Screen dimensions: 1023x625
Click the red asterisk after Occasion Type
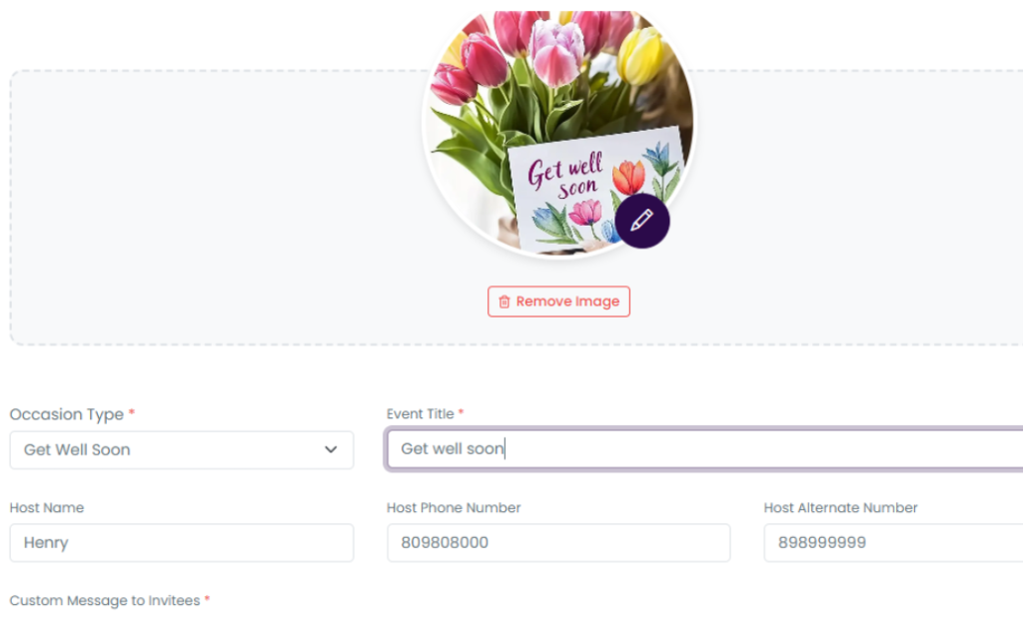(131, 413)
